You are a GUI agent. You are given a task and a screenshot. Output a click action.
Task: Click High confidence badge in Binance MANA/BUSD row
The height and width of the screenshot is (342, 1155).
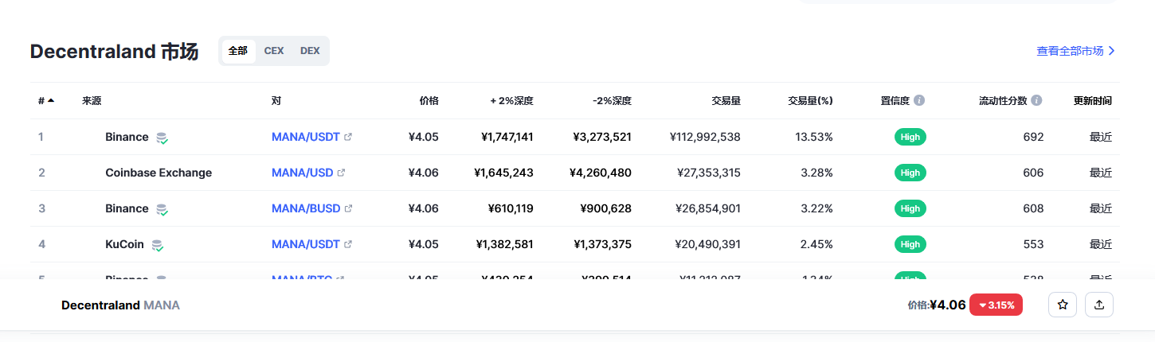coord(910,208)
